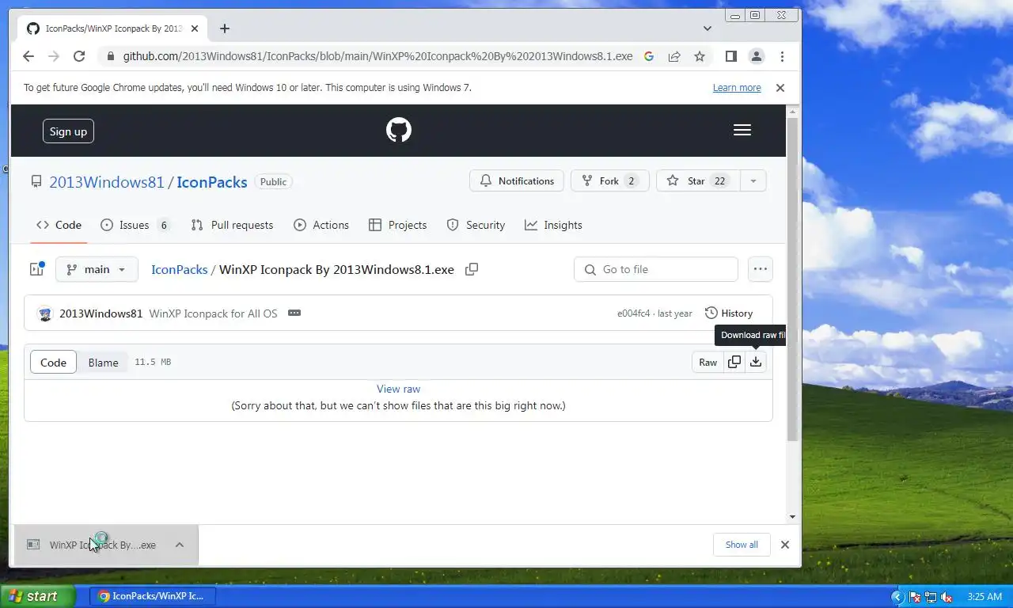Open Star lists dropdown arrow

753,181
